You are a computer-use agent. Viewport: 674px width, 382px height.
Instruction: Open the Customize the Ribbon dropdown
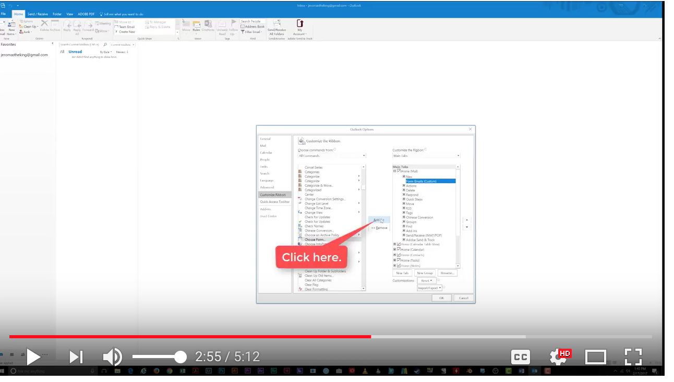coord(426,156)
